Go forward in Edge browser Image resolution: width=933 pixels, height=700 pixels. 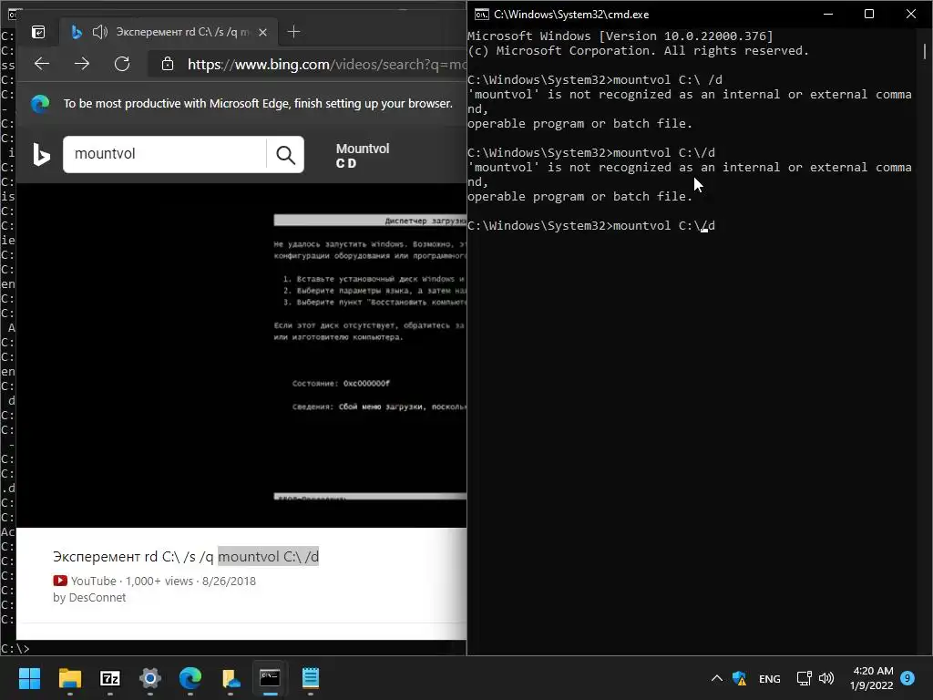pyautogui.click(x=81, y=64)
